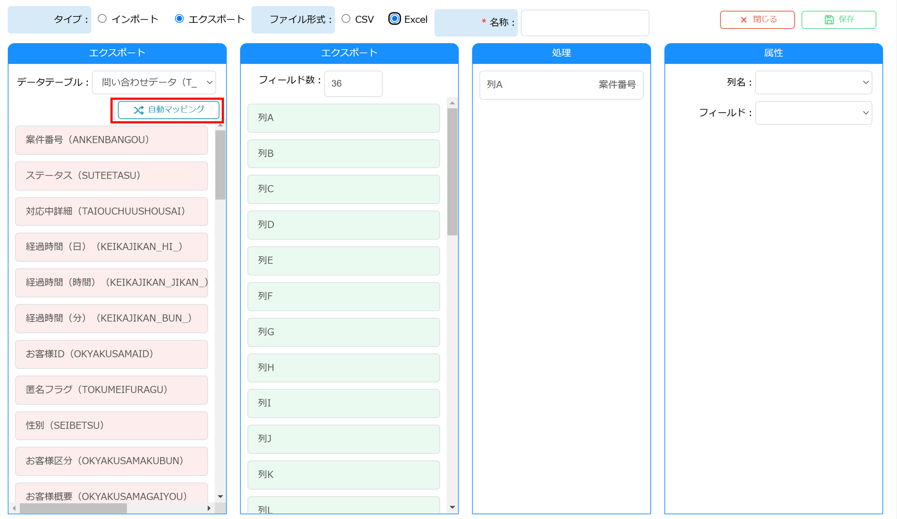This screenshot has width=897, height=519.
Task: Click the 自動マッピング auto-mapping button
Action: [168, 110]
